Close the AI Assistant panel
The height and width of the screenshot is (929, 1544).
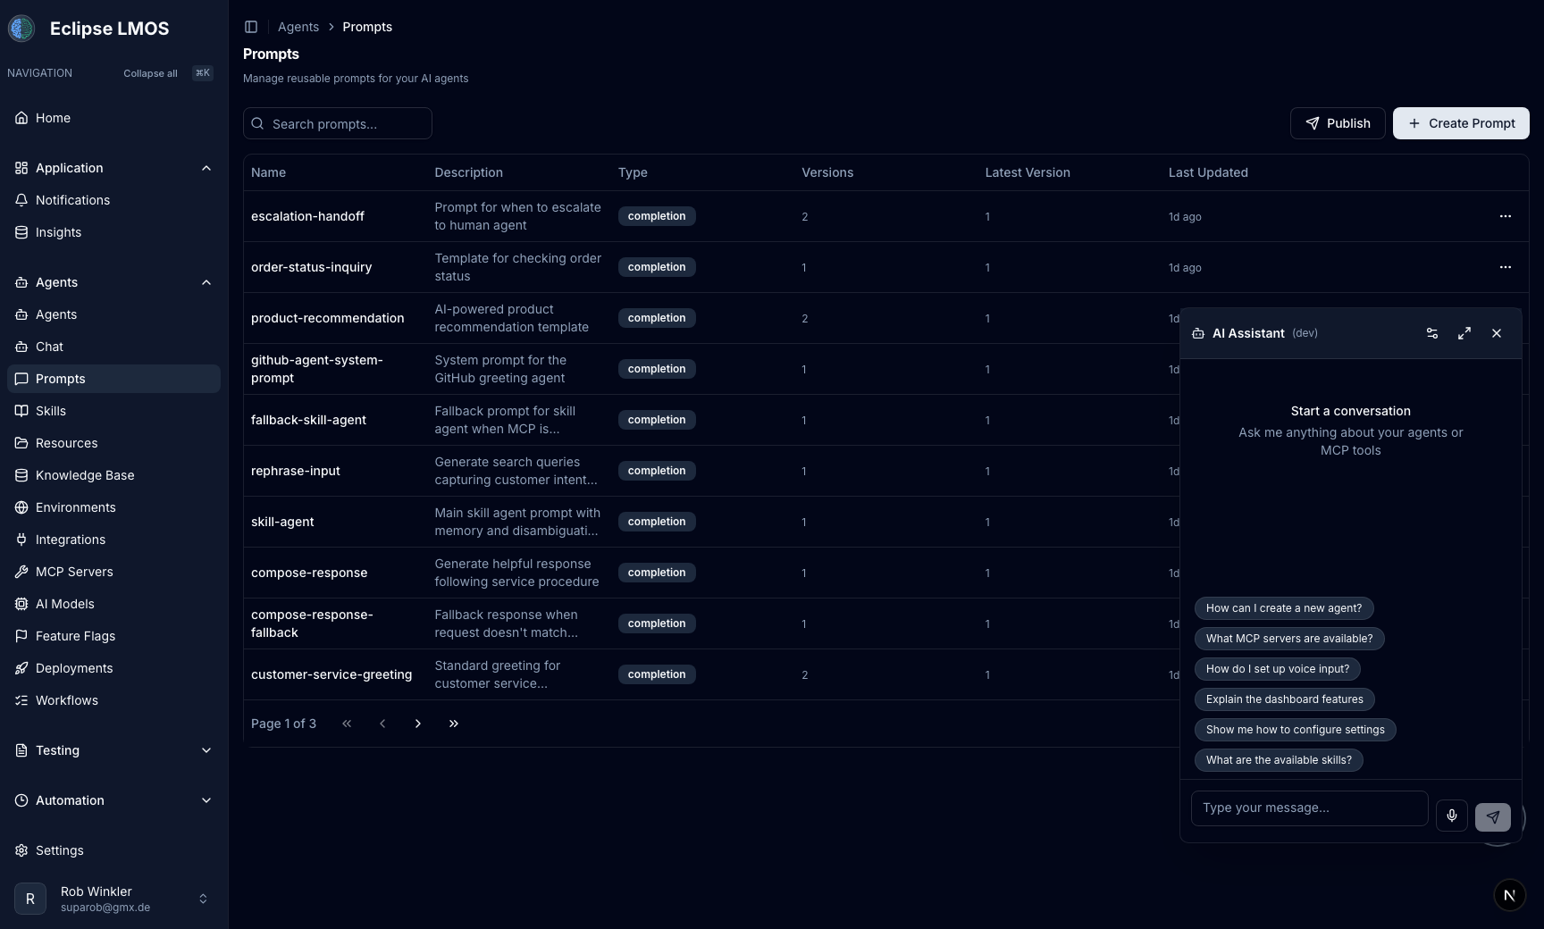click(x=1497, y=333)
